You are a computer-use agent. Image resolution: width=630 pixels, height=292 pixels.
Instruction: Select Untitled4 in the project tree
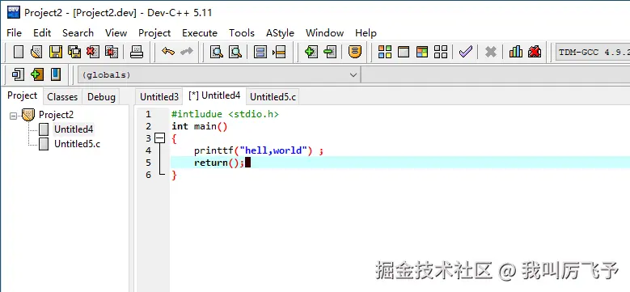(x=74, y=129)
